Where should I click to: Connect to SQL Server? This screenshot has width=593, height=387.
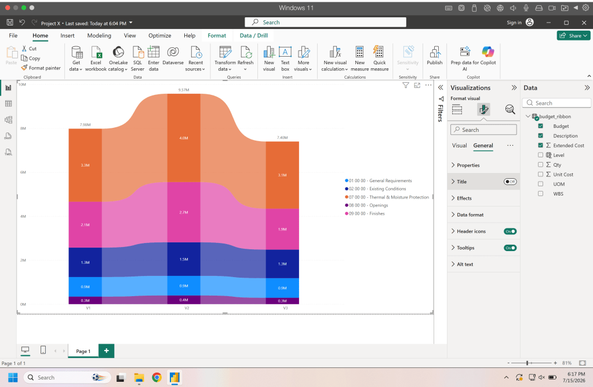point(137,58)
